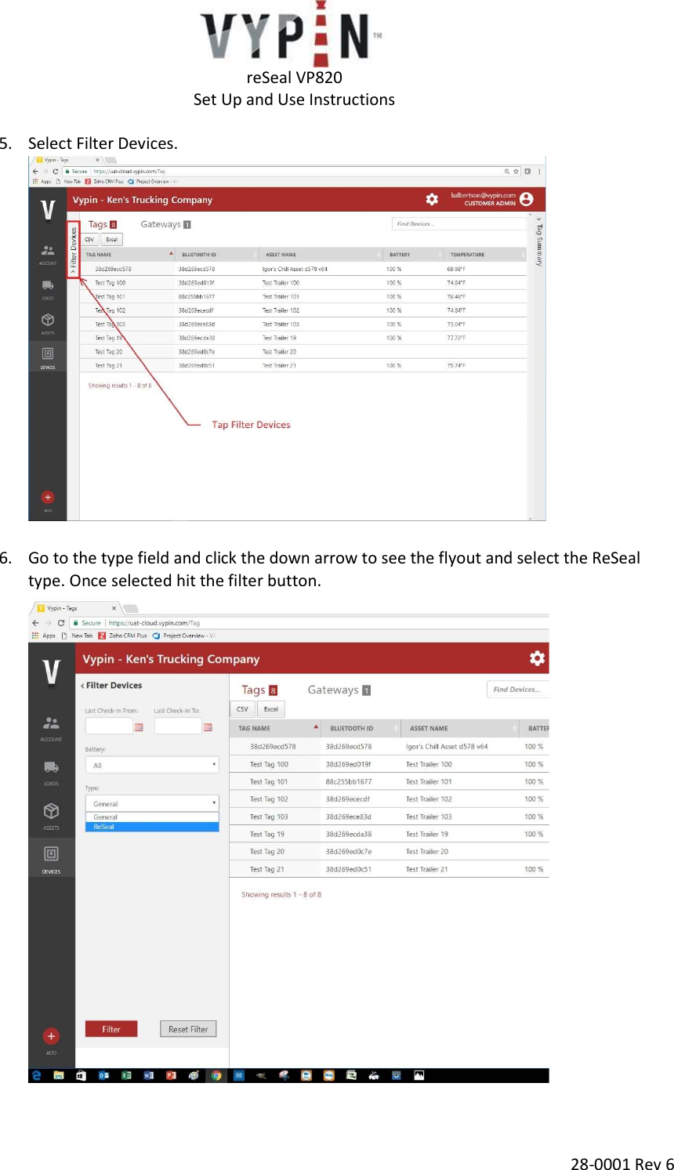Reload page in step 6 screenshot browser
This screenshot has height=1170, width=674.
(61, 623)
